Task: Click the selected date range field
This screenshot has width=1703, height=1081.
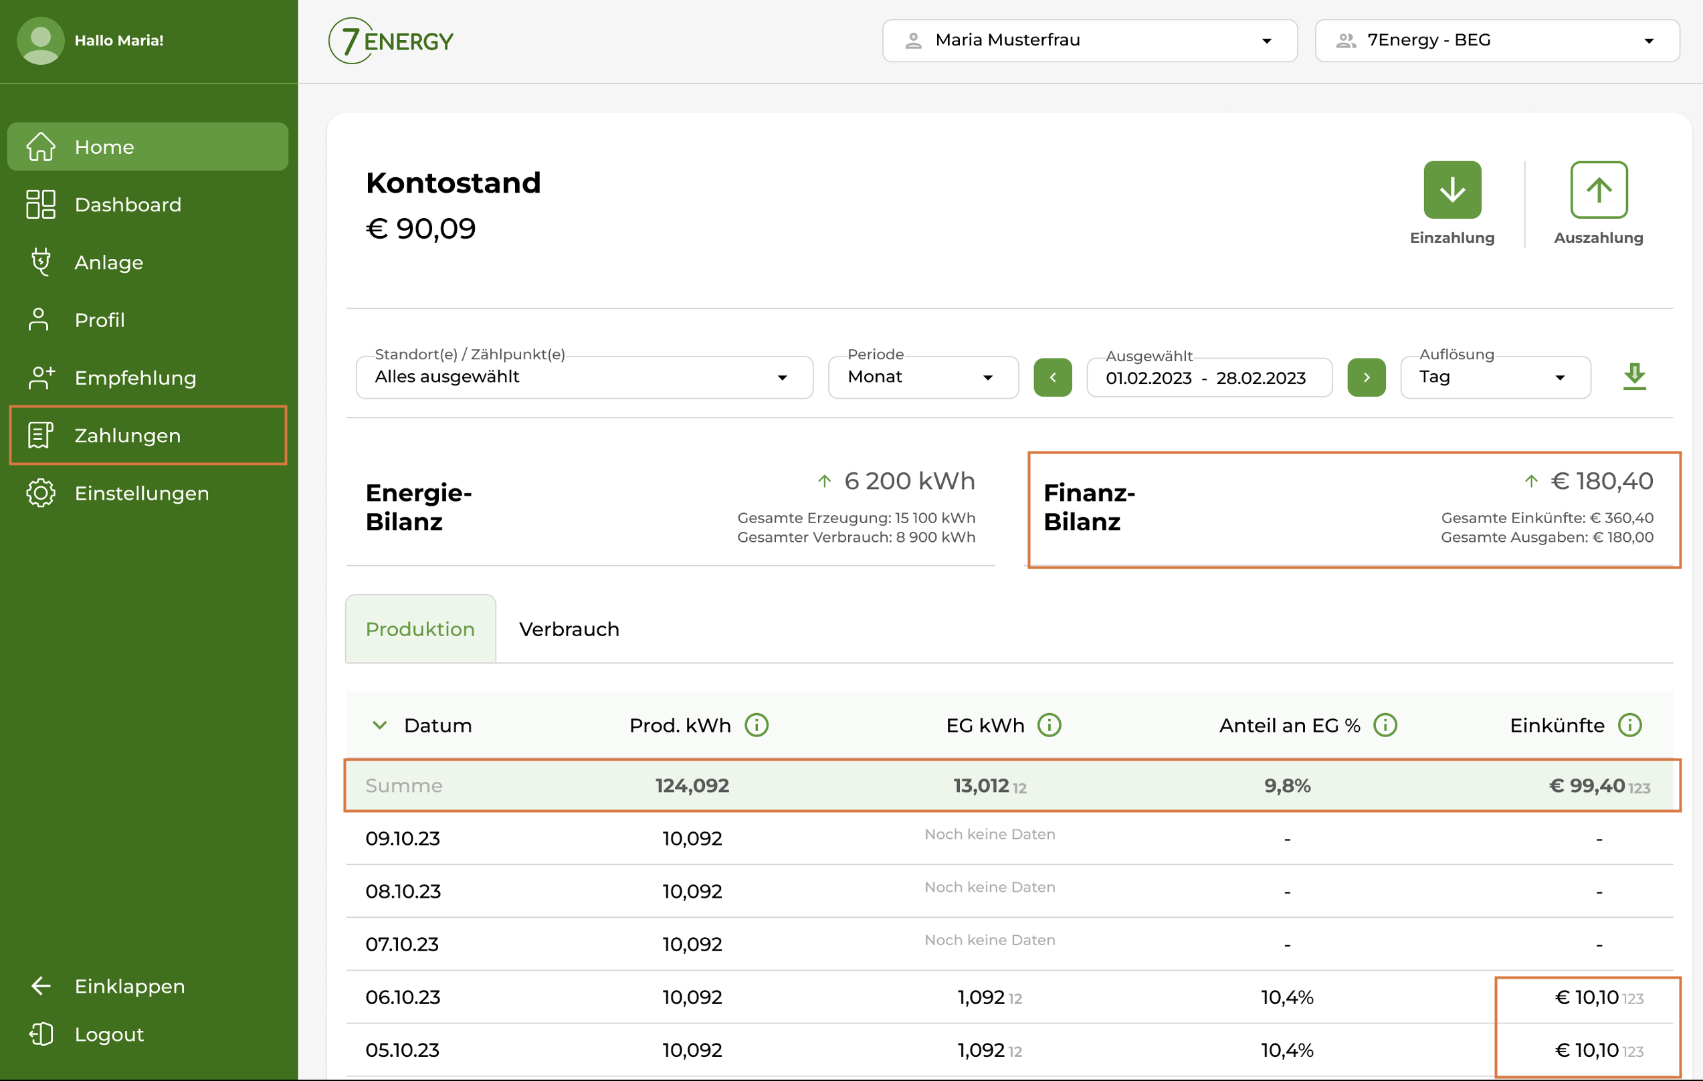Action: tap(1209, 378)
